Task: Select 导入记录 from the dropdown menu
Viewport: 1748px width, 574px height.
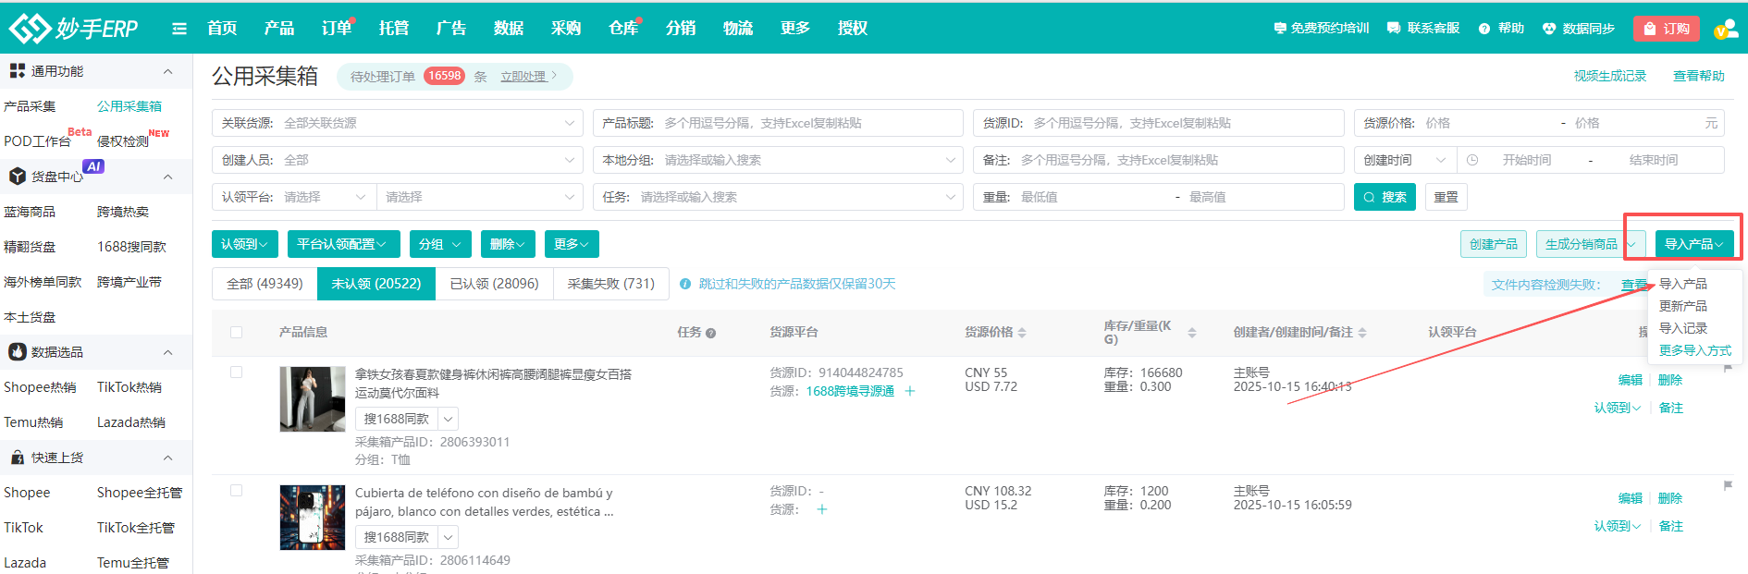Action: (x=1682, y=328)
